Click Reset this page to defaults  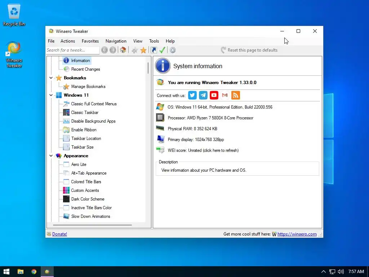pyautogui.click(x=249, y=50)
